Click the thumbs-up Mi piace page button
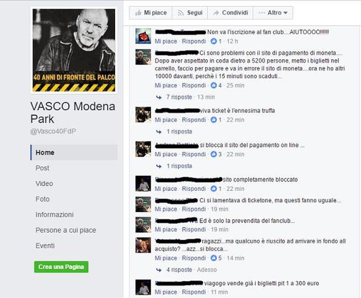361x298 pixels. click(151, 13)
